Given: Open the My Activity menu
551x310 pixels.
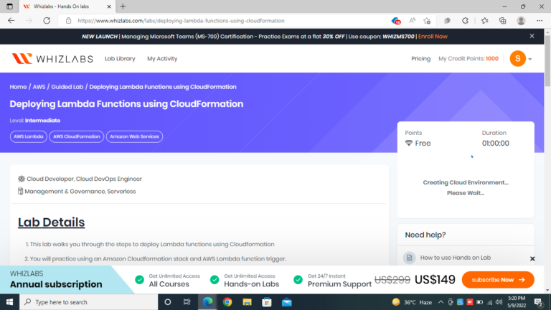Looking at the screenshot, I should click(162, 59).
